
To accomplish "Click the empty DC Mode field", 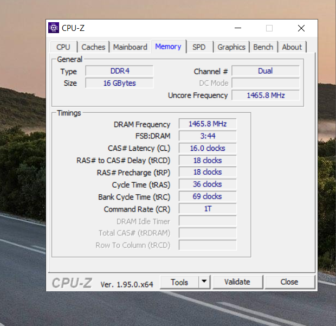I will [x=266, y=83].
